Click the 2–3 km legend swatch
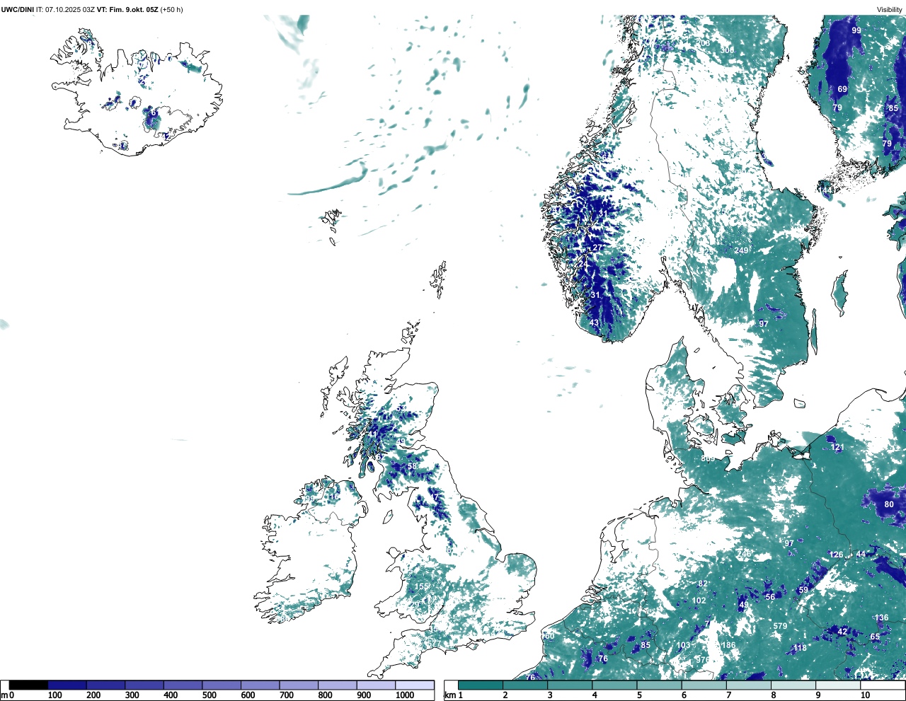Viewport: 906px width, 701px height. (526, 685)
